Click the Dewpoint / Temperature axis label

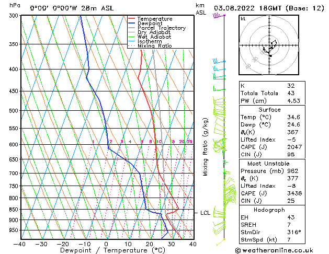click(x=106, y=250)
